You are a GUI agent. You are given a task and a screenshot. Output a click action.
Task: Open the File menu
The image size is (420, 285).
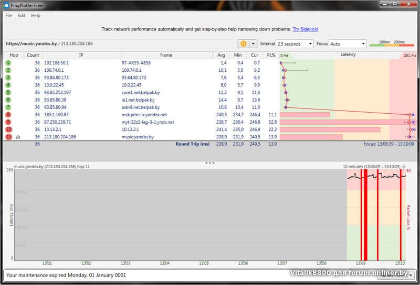[9, 16]
